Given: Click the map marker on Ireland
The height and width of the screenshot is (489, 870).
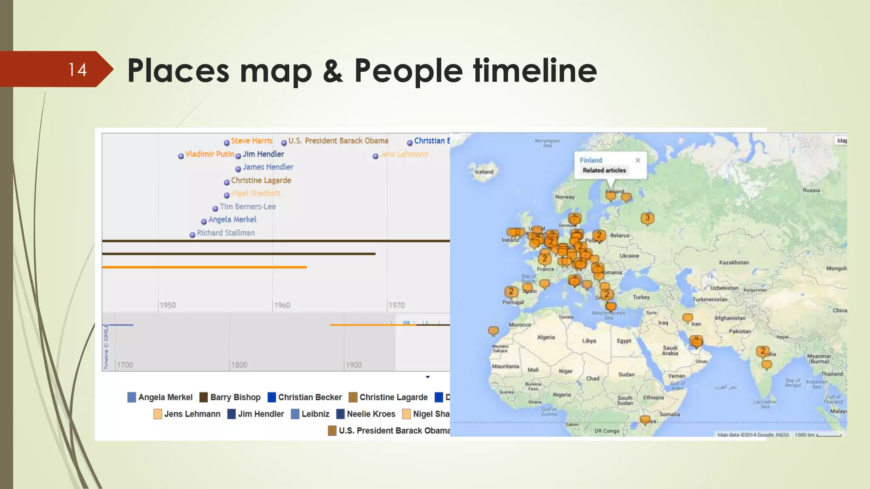Looking at the screenshot, I should (x=513, y=233).
